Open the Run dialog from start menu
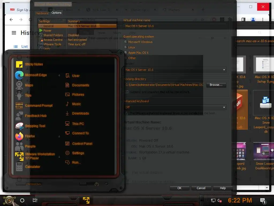This screenshot has width=274, height=206. point(73,162)
